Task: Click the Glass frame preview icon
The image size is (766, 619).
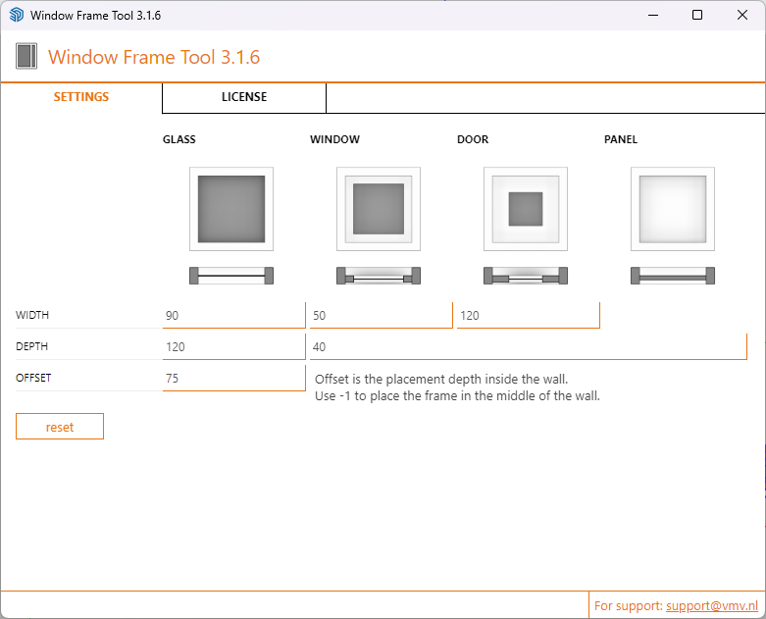Action: (x=231, y=209)
